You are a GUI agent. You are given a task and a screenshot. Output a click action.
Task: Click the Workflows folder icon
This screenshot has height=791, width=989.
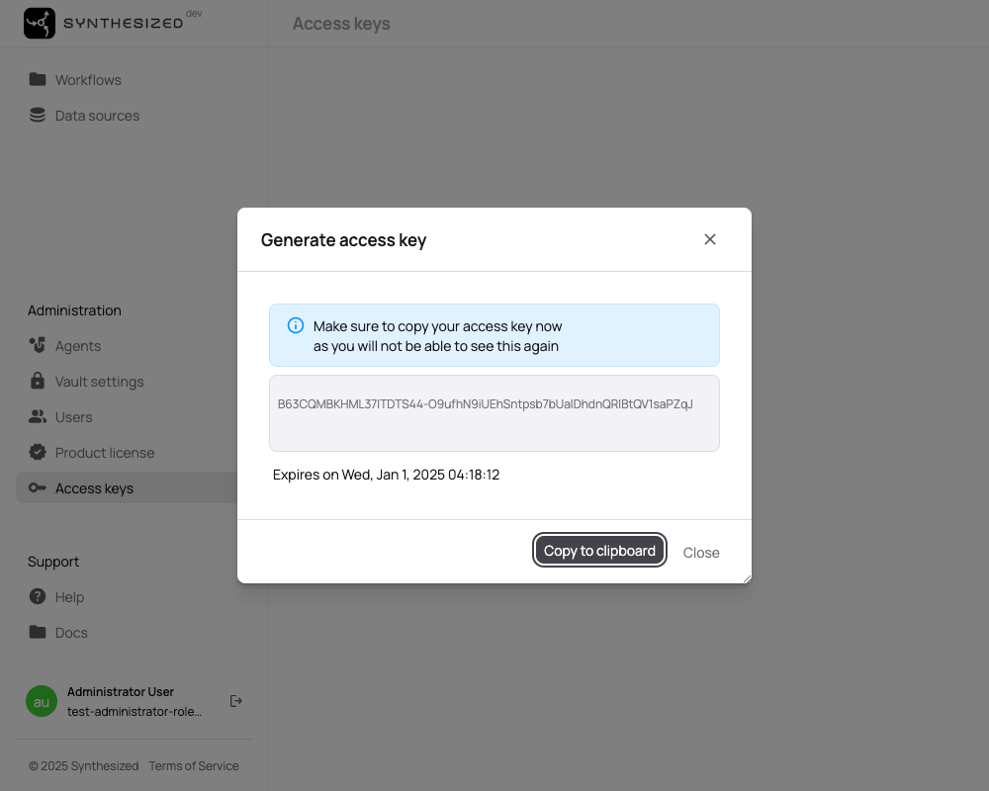click(38, 79)
